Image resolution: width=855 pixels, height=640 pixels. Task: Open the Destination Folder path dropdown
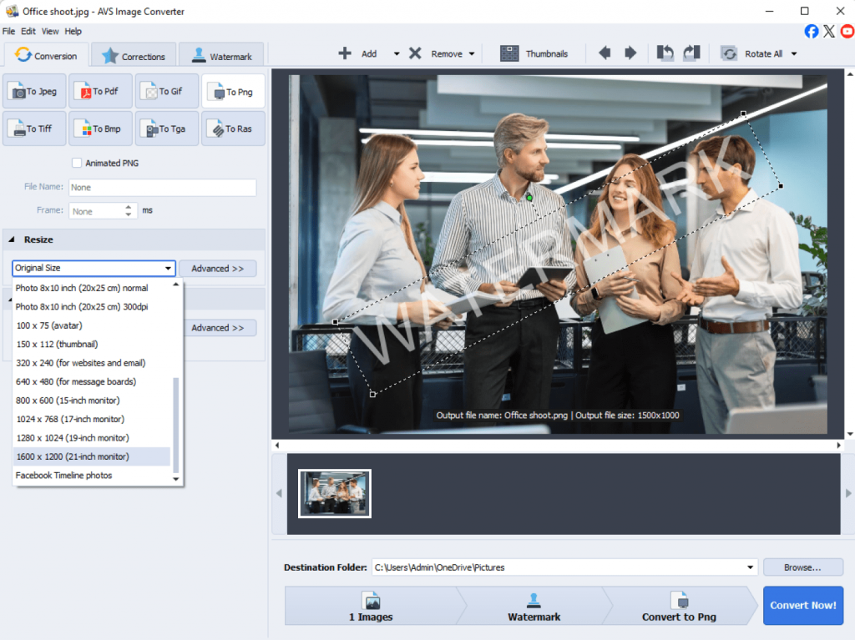(751, 567)
